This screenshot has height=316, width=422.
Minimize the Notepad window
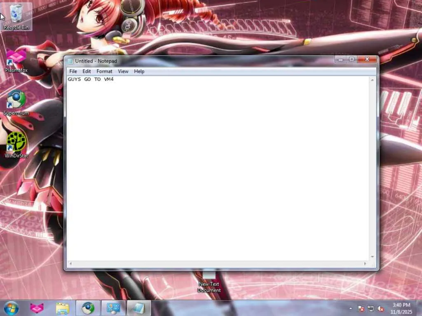point(340,59)
